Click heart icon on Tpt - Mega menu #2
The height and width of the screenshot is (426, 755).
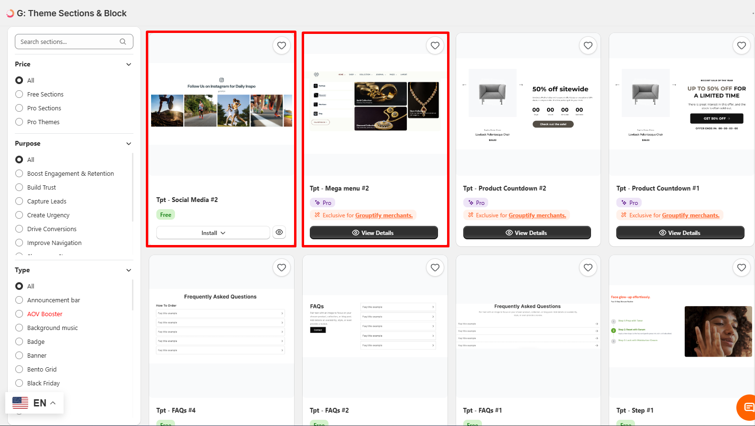click(x=435, y=45)
